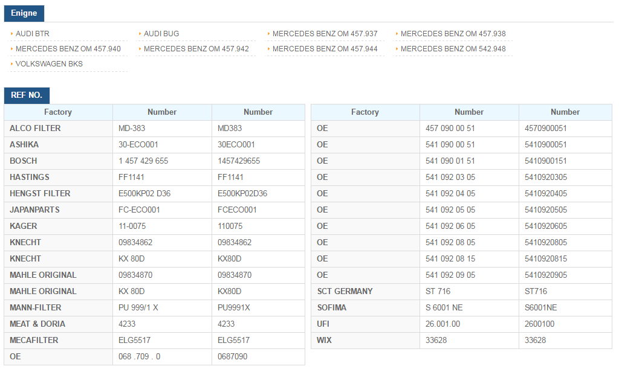Select number 1 457 429 655
619x372 pixels.
(x=143, y=161)
